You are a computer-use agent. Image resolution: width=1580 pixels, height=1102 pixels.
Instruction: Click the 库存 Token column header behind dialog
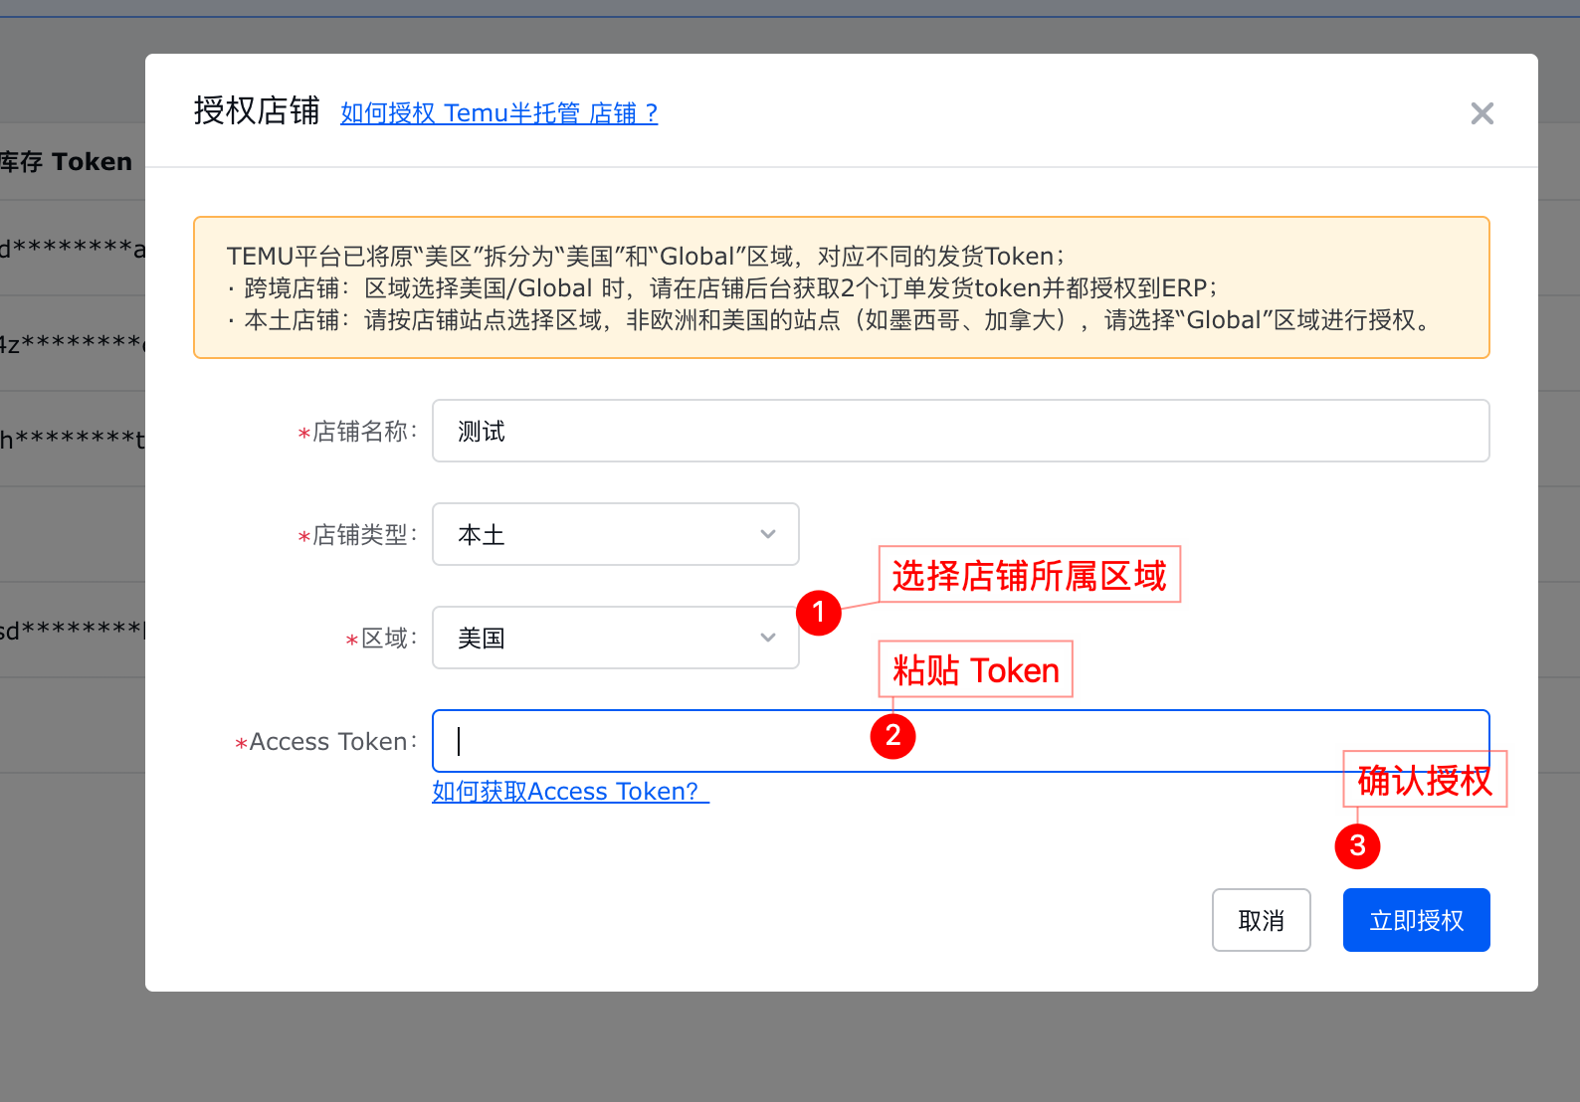(x=66, y=162)
